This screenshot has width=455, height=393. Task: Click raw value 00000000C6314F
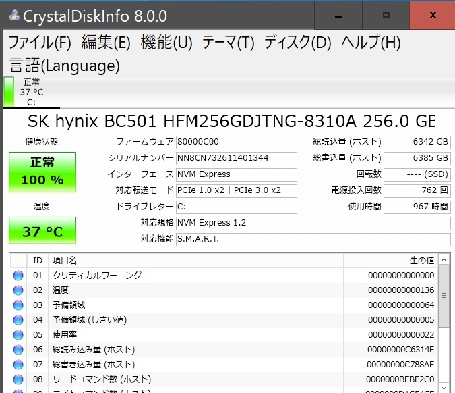tap(400, 350)
